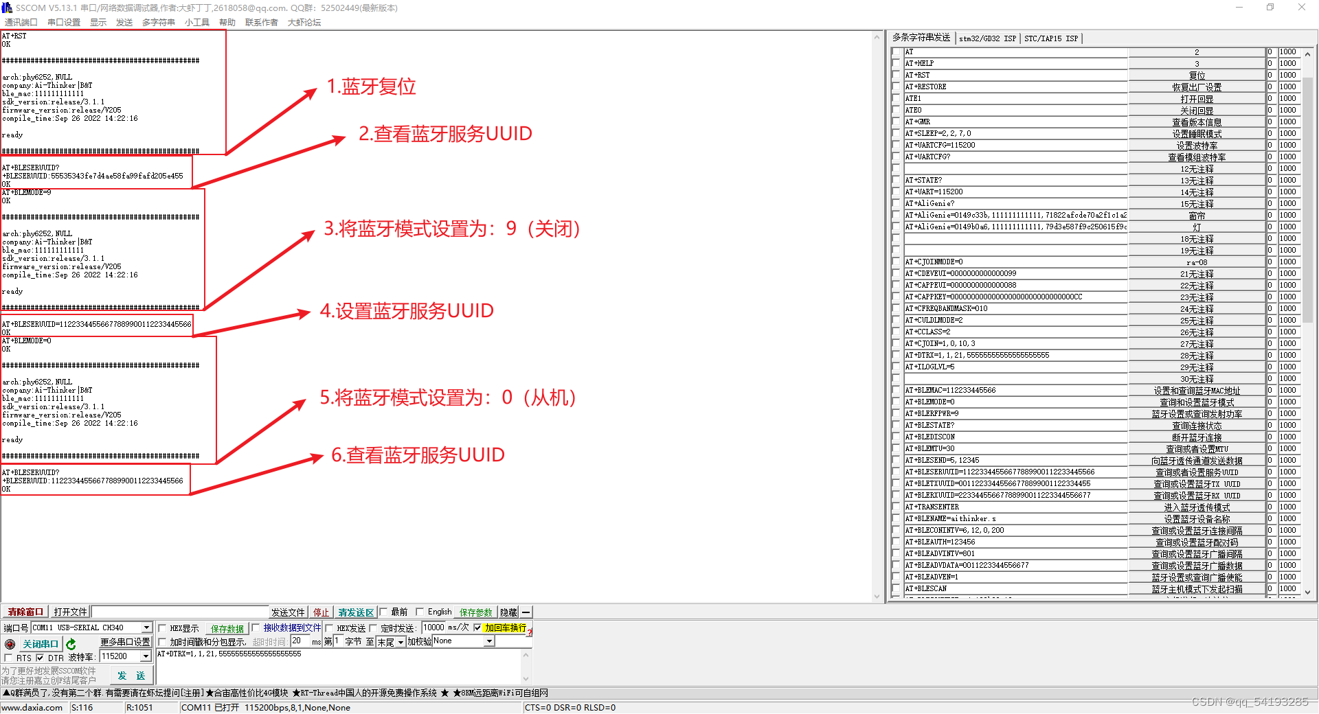This screenshot has width=1319, height=714.
Task: Click the 发送文件 button
Action: [288, 612]
